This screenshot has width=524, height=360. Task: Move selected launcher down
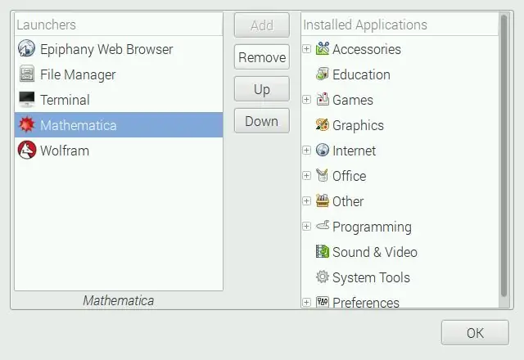[x=262, y=121]
